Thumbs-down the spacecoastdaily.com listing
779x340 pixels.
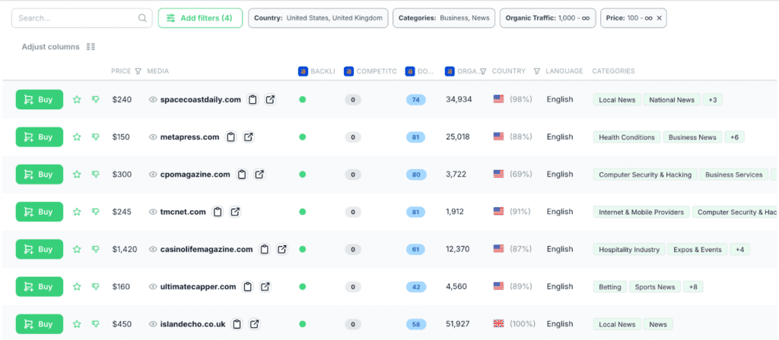(95, 99)
